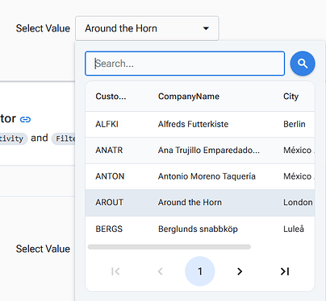The height and width of the screenshot is (301, 326).
Task: Click the ALFKI customer ID cell
Action: pyautogui.click(x=107, y=124)
